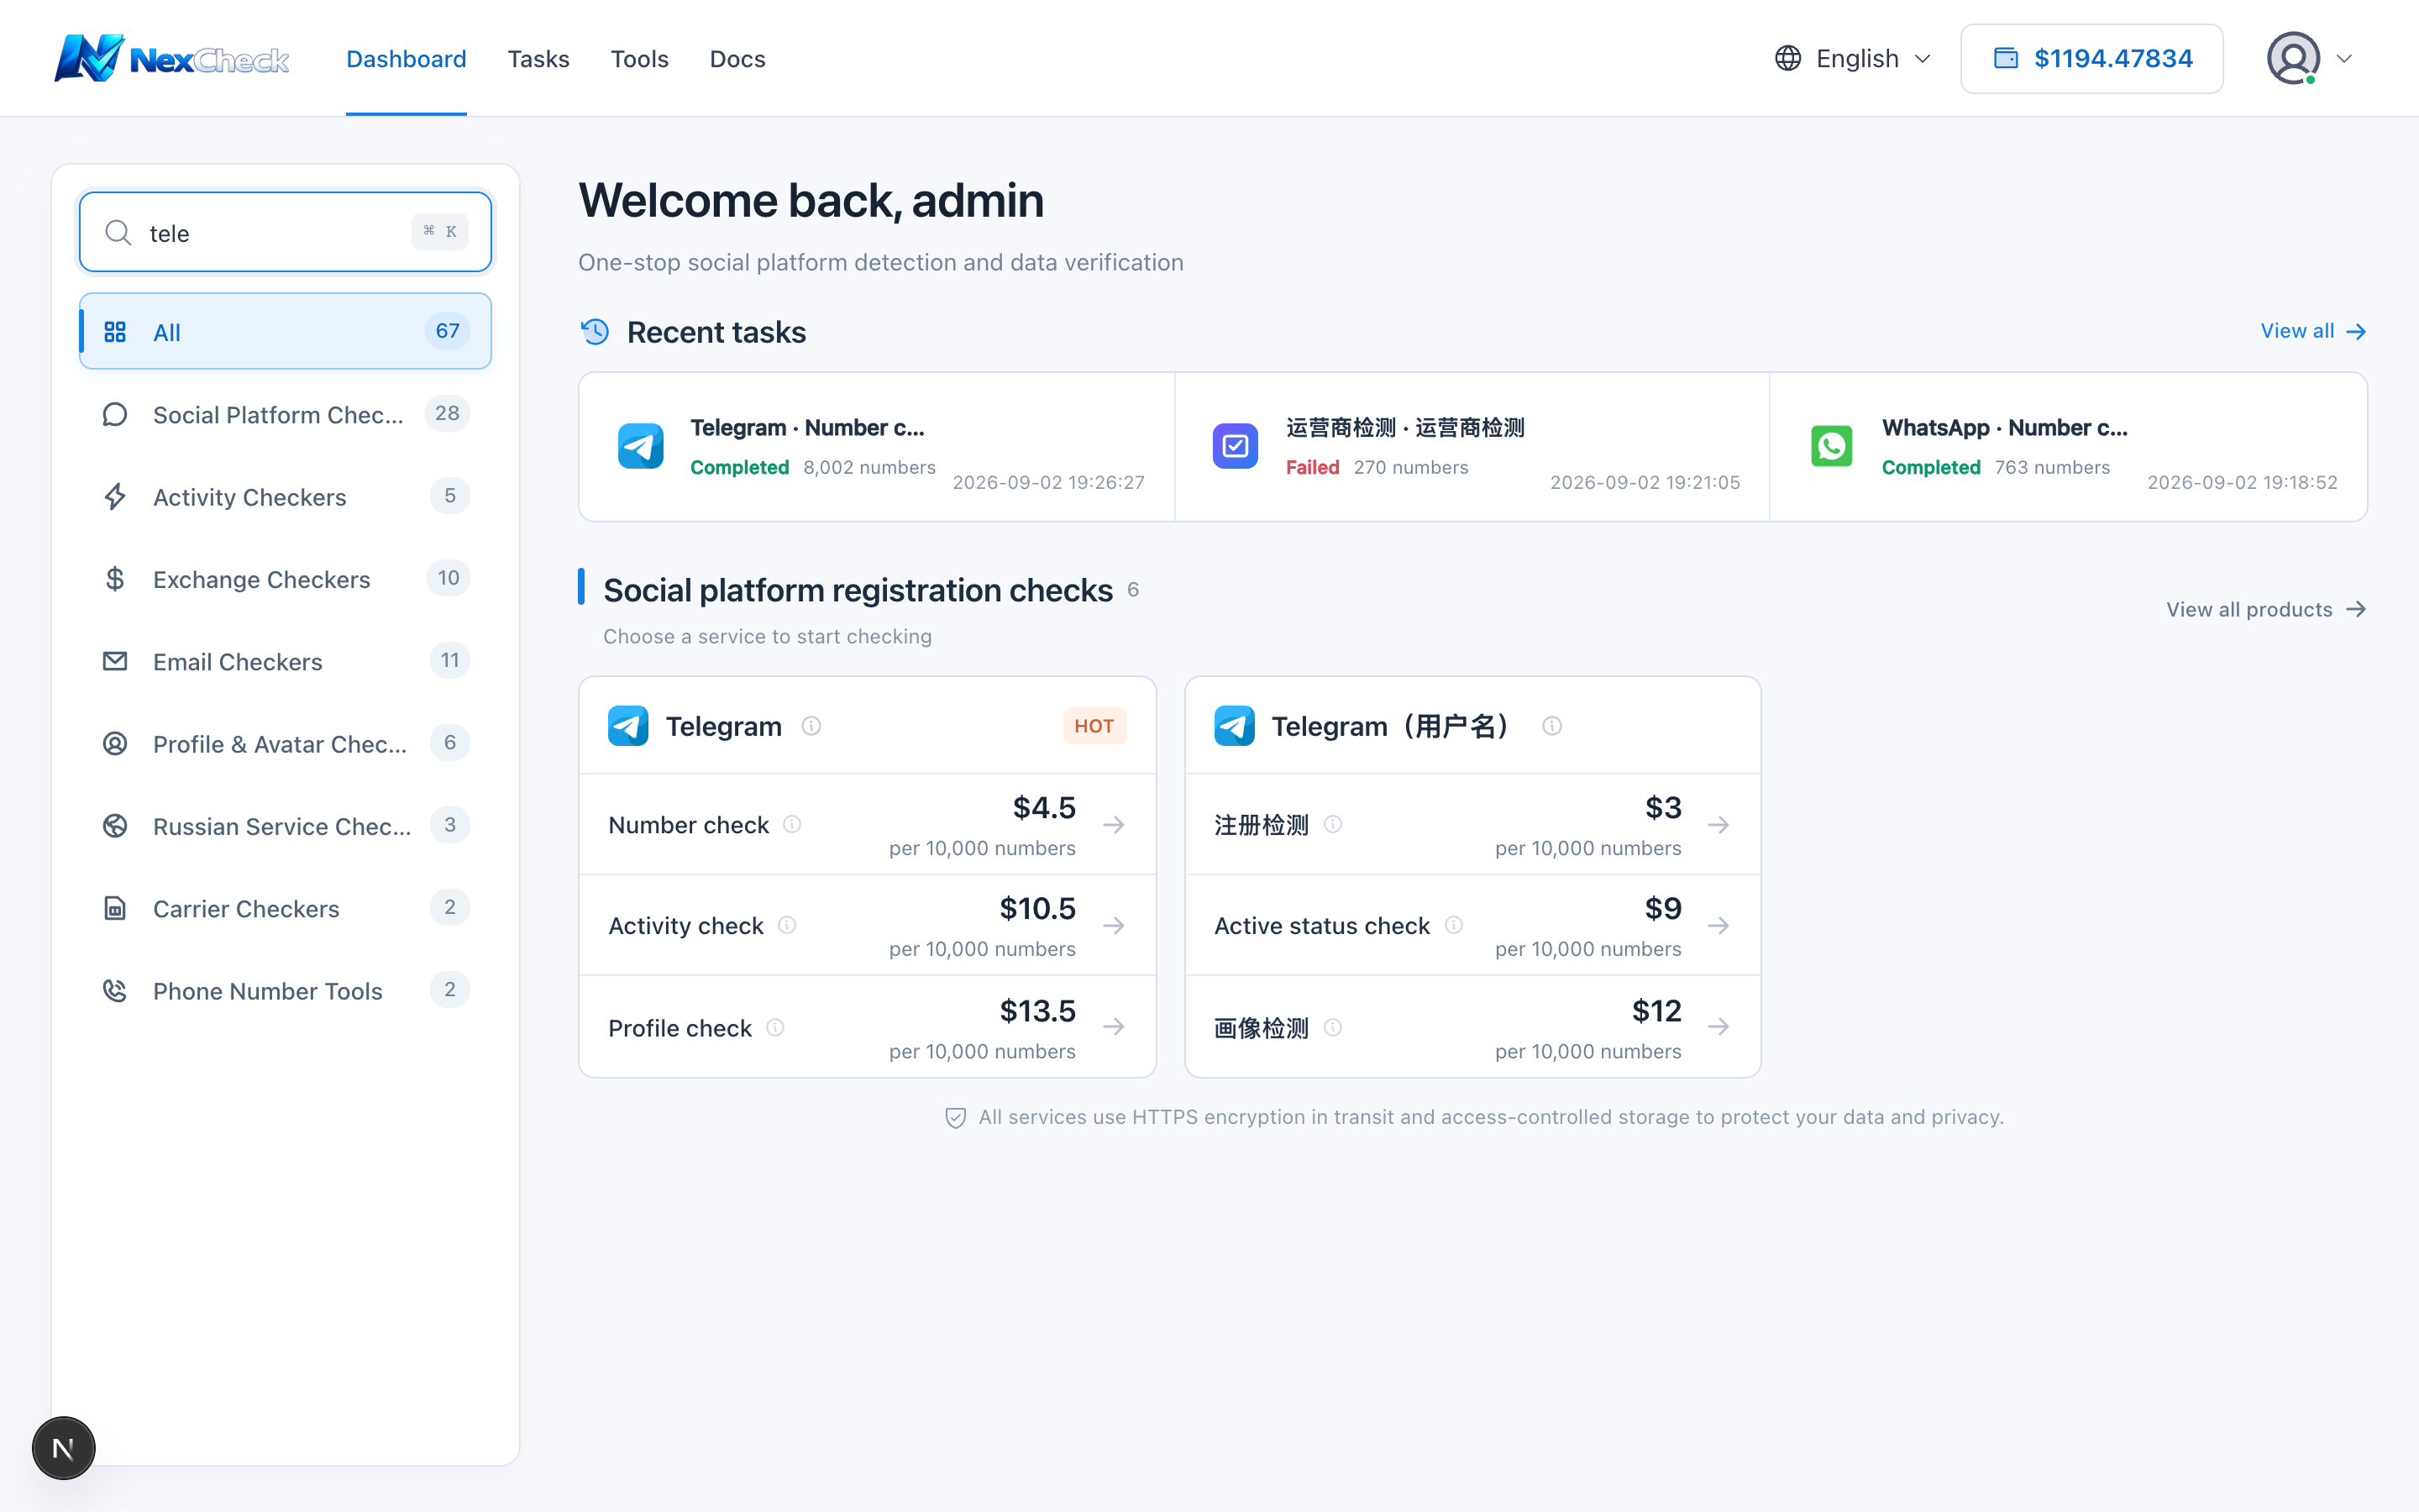
Task: Click the Welcome back, admin heading
Action: (811, 200)
